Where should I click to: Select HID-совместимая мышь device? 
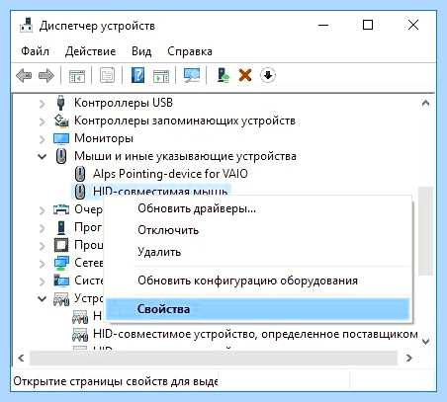(x=160, y=191)
